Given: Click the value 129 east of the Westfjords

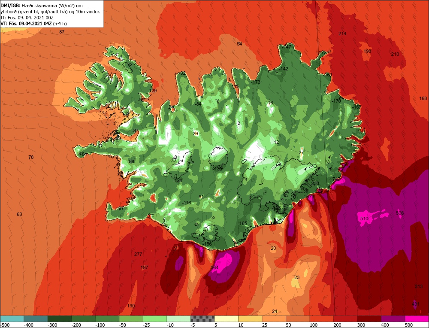Looking at the screenshot, I should point(153,91).
